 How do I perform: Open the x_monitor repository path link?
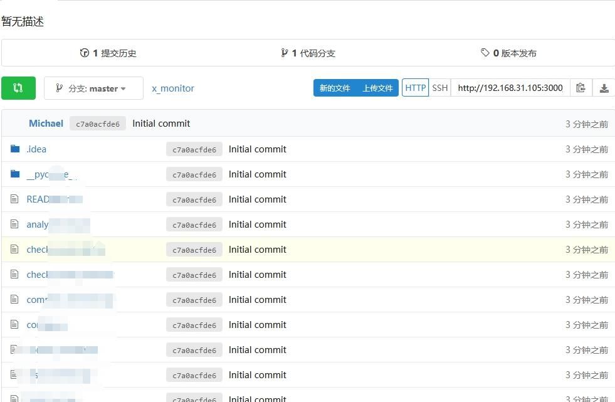pyautogui.click(x=173, y=88)
